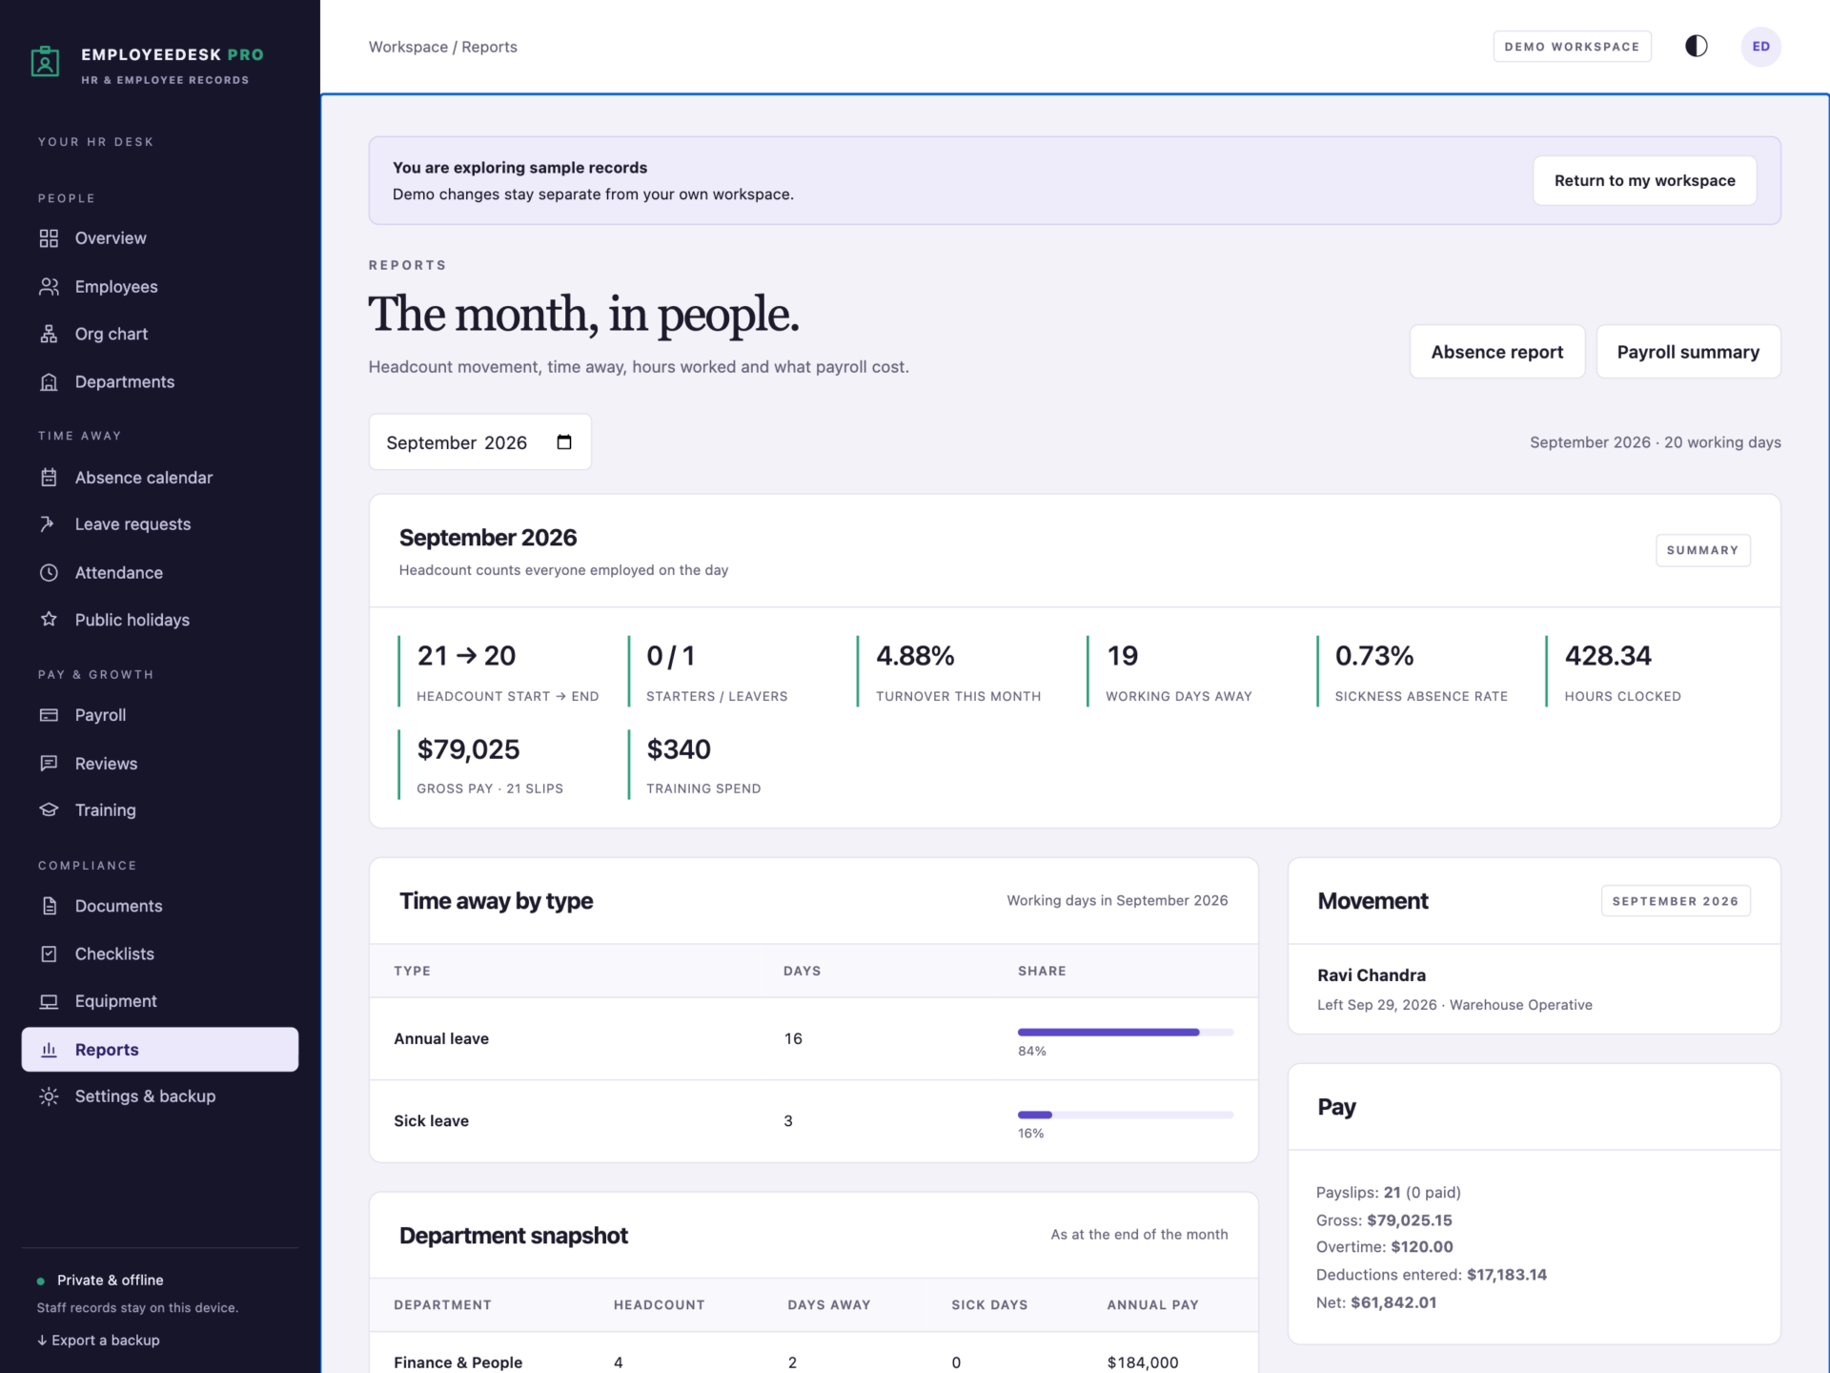This screenshot has width=1830, height=1373.
Task: Open the Payroll card icon
Action: coord(49,715)
